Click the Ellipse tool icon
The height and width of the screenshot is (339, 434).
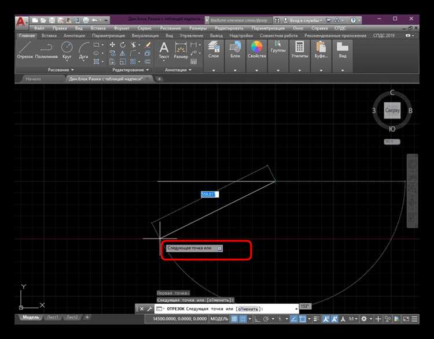click(96, 53)
